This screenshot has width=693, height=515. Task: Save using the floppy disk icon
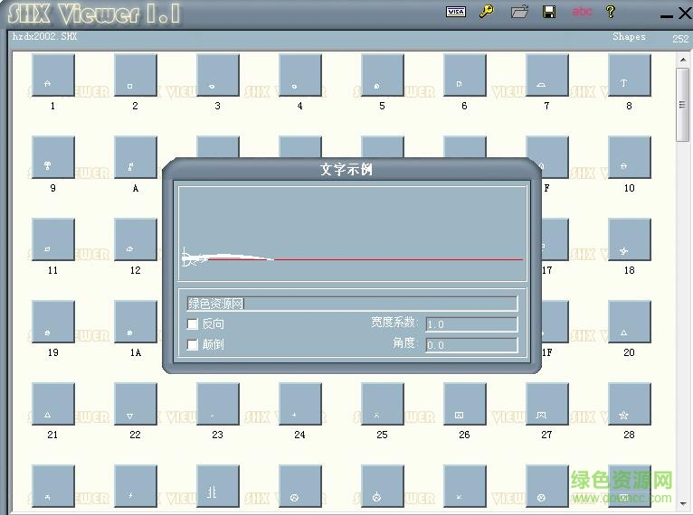(549, 12)
